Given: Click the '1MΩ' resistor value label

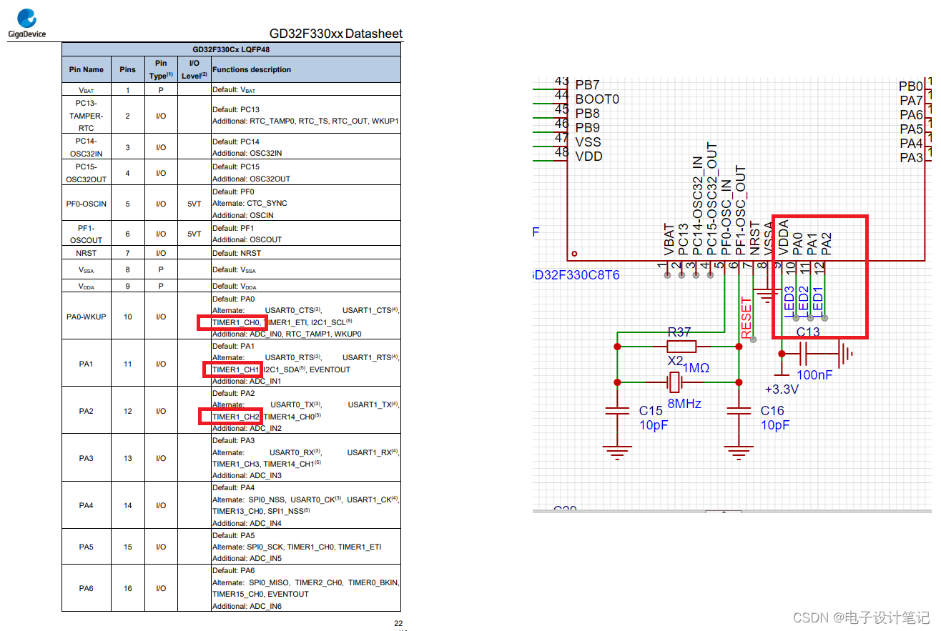Looking at the screenshot, I should click(696, 368).
